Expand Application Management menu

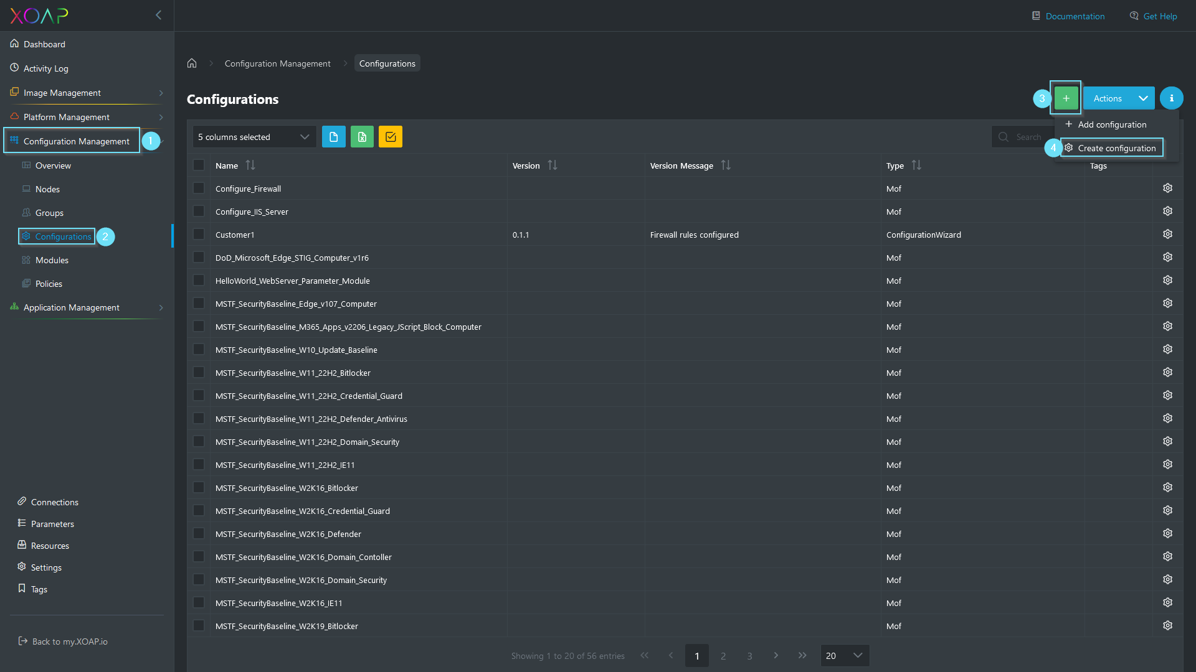click(x=87, y=307)
